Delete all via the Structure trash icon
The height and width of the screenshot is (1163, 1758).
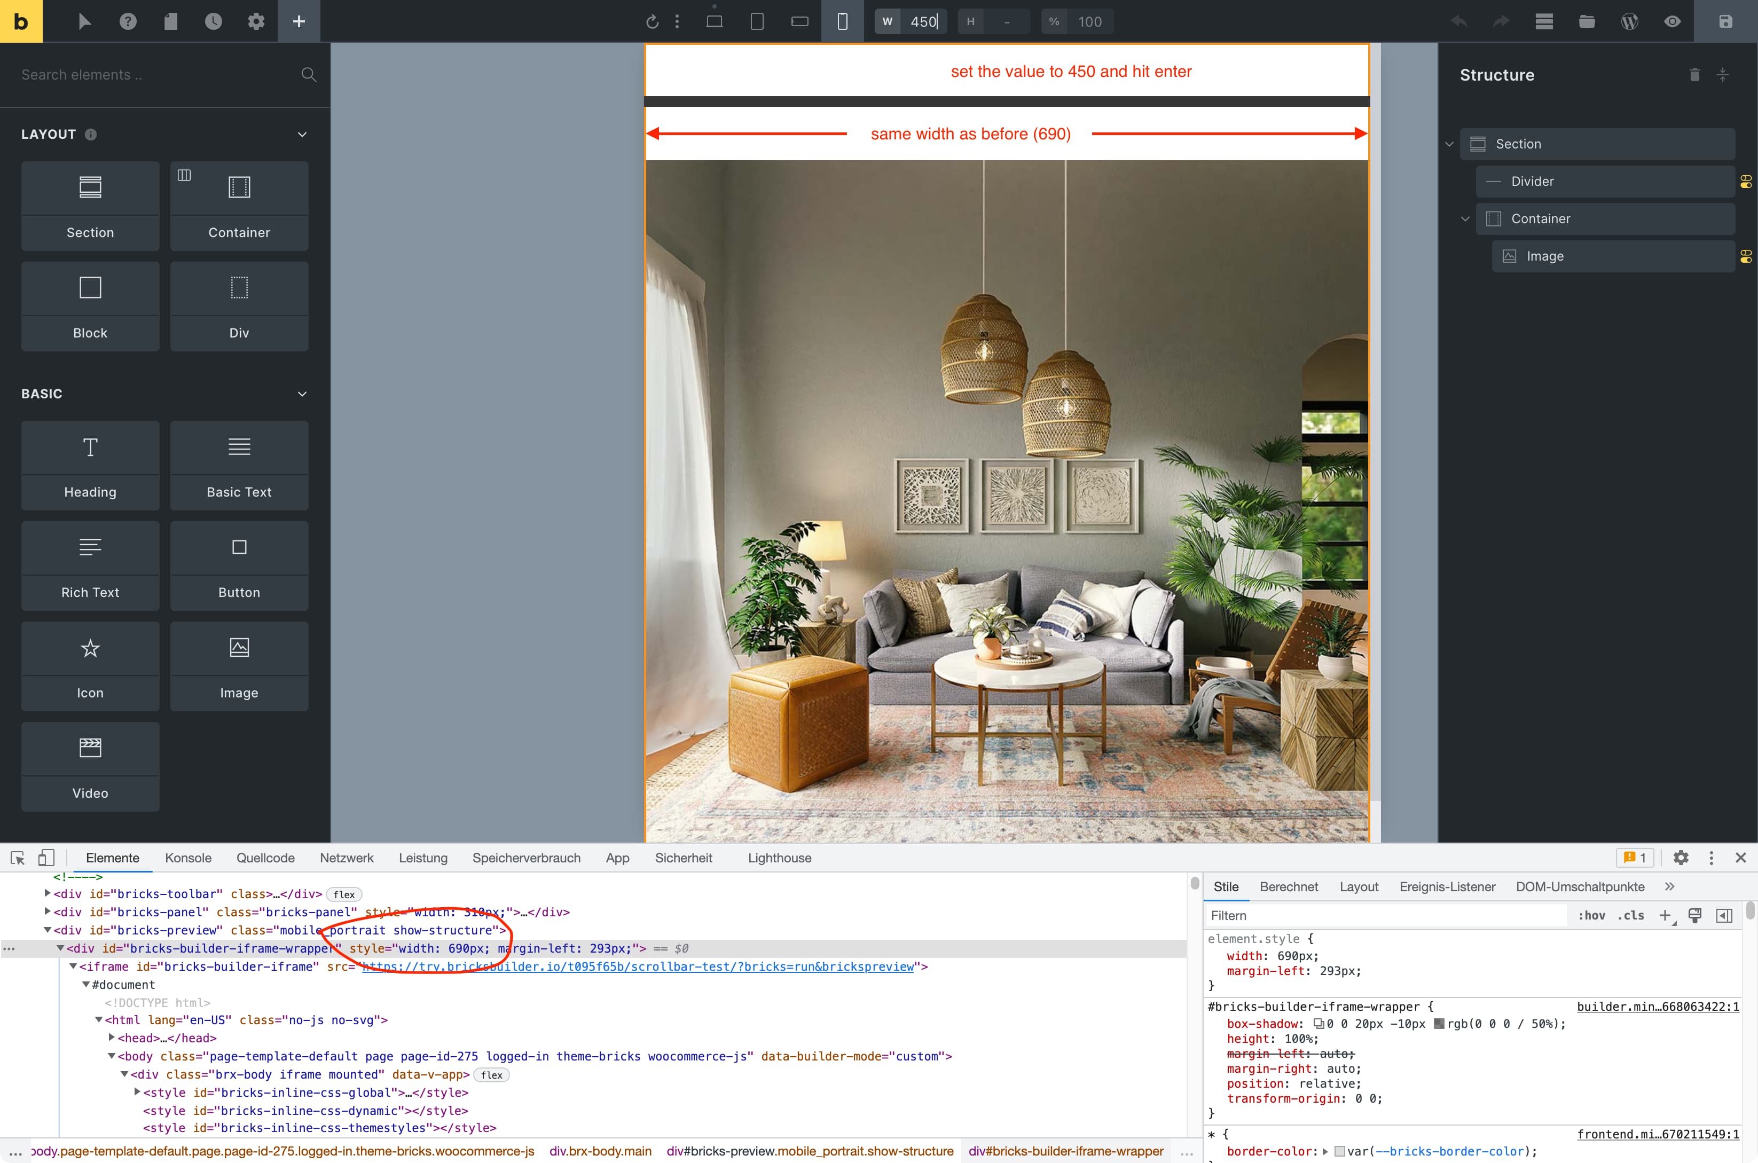coord(1694,75)
